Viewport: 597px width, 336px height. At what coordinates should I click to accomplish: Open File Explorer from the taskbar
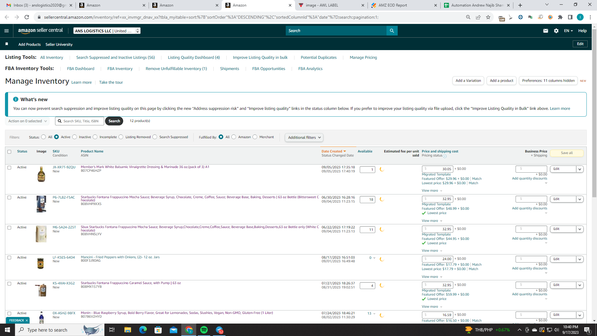tap(127, 330)
